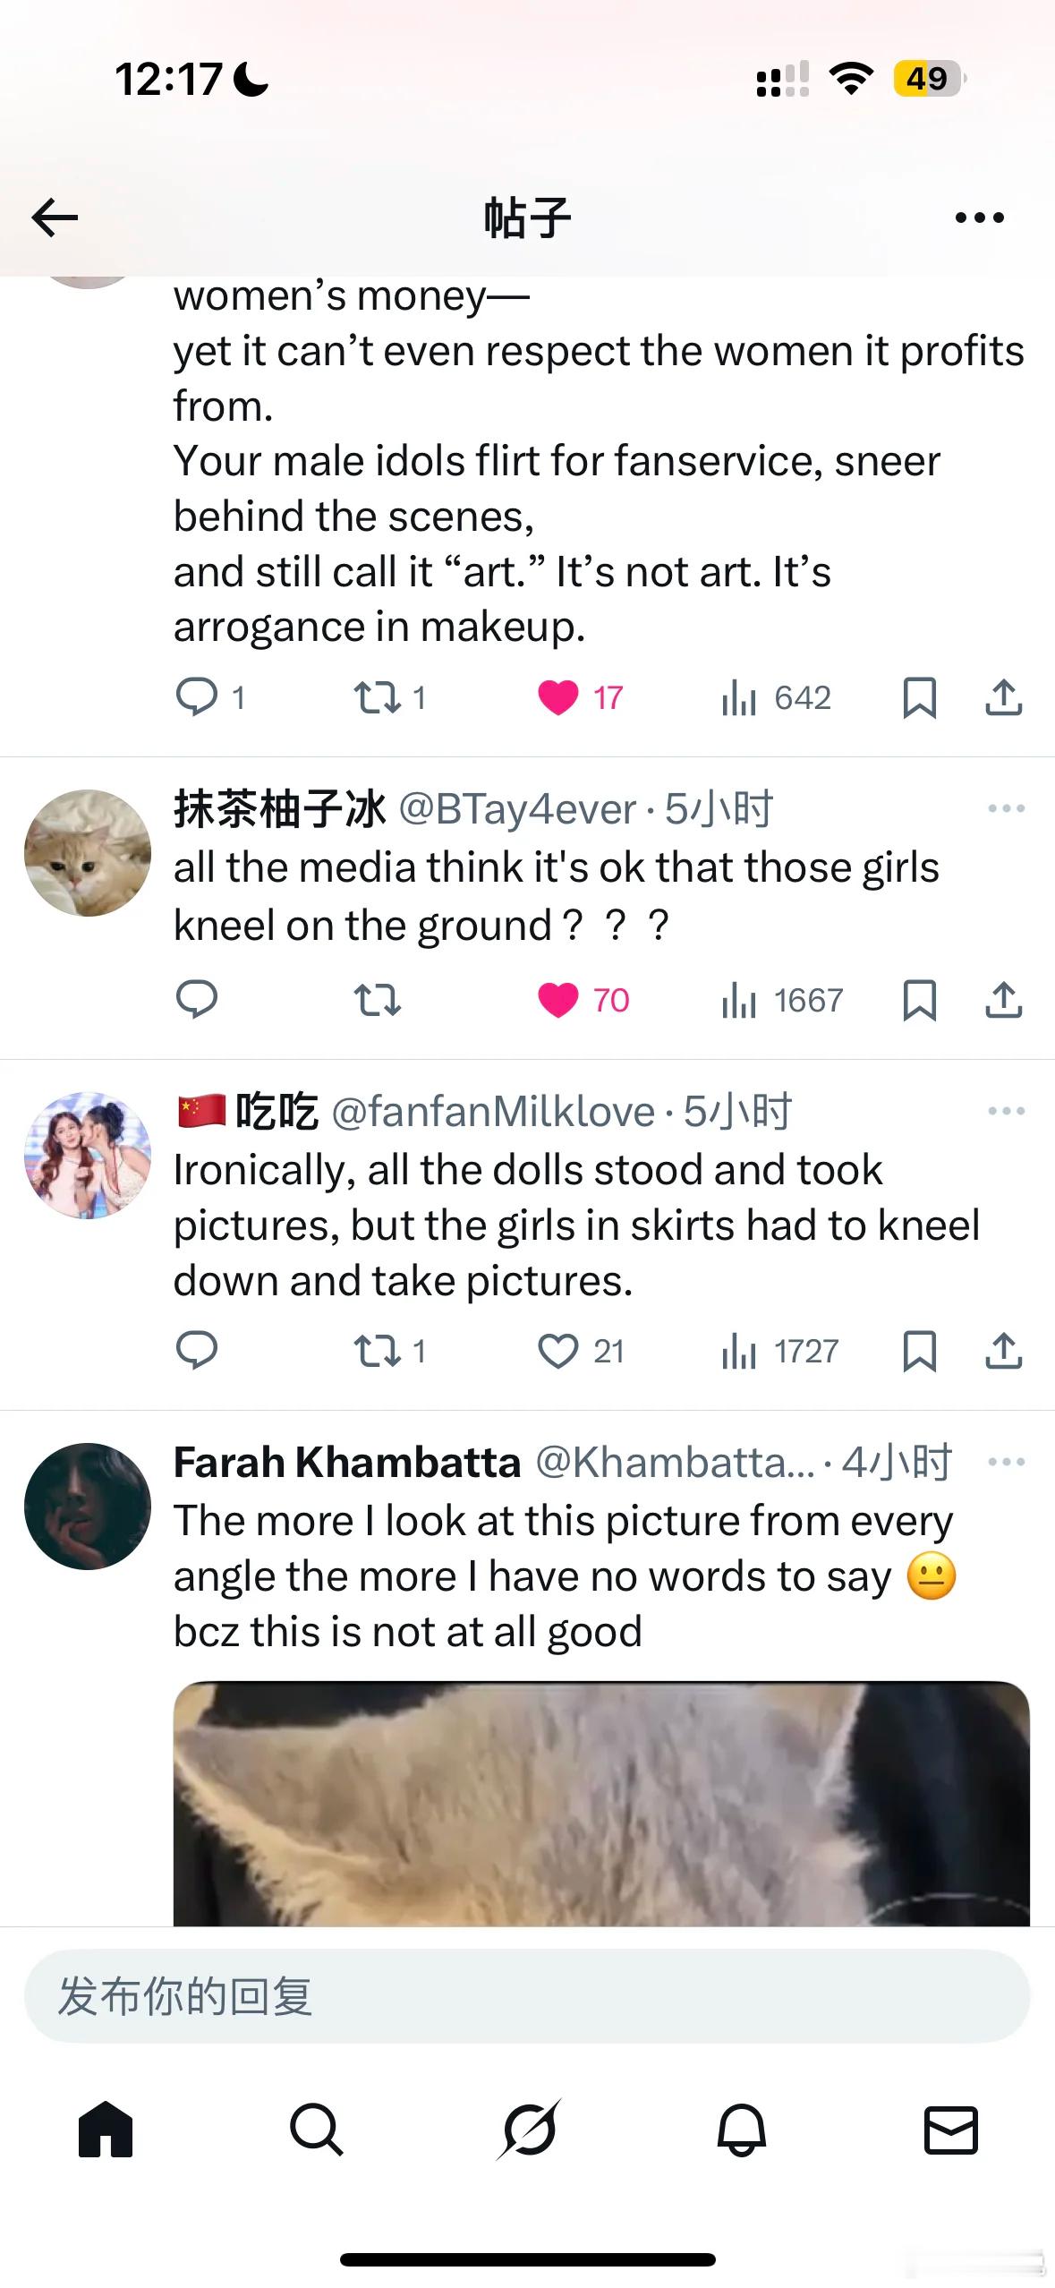Bookmark the @fanfanMilklove post

[x=919, y=1351]
